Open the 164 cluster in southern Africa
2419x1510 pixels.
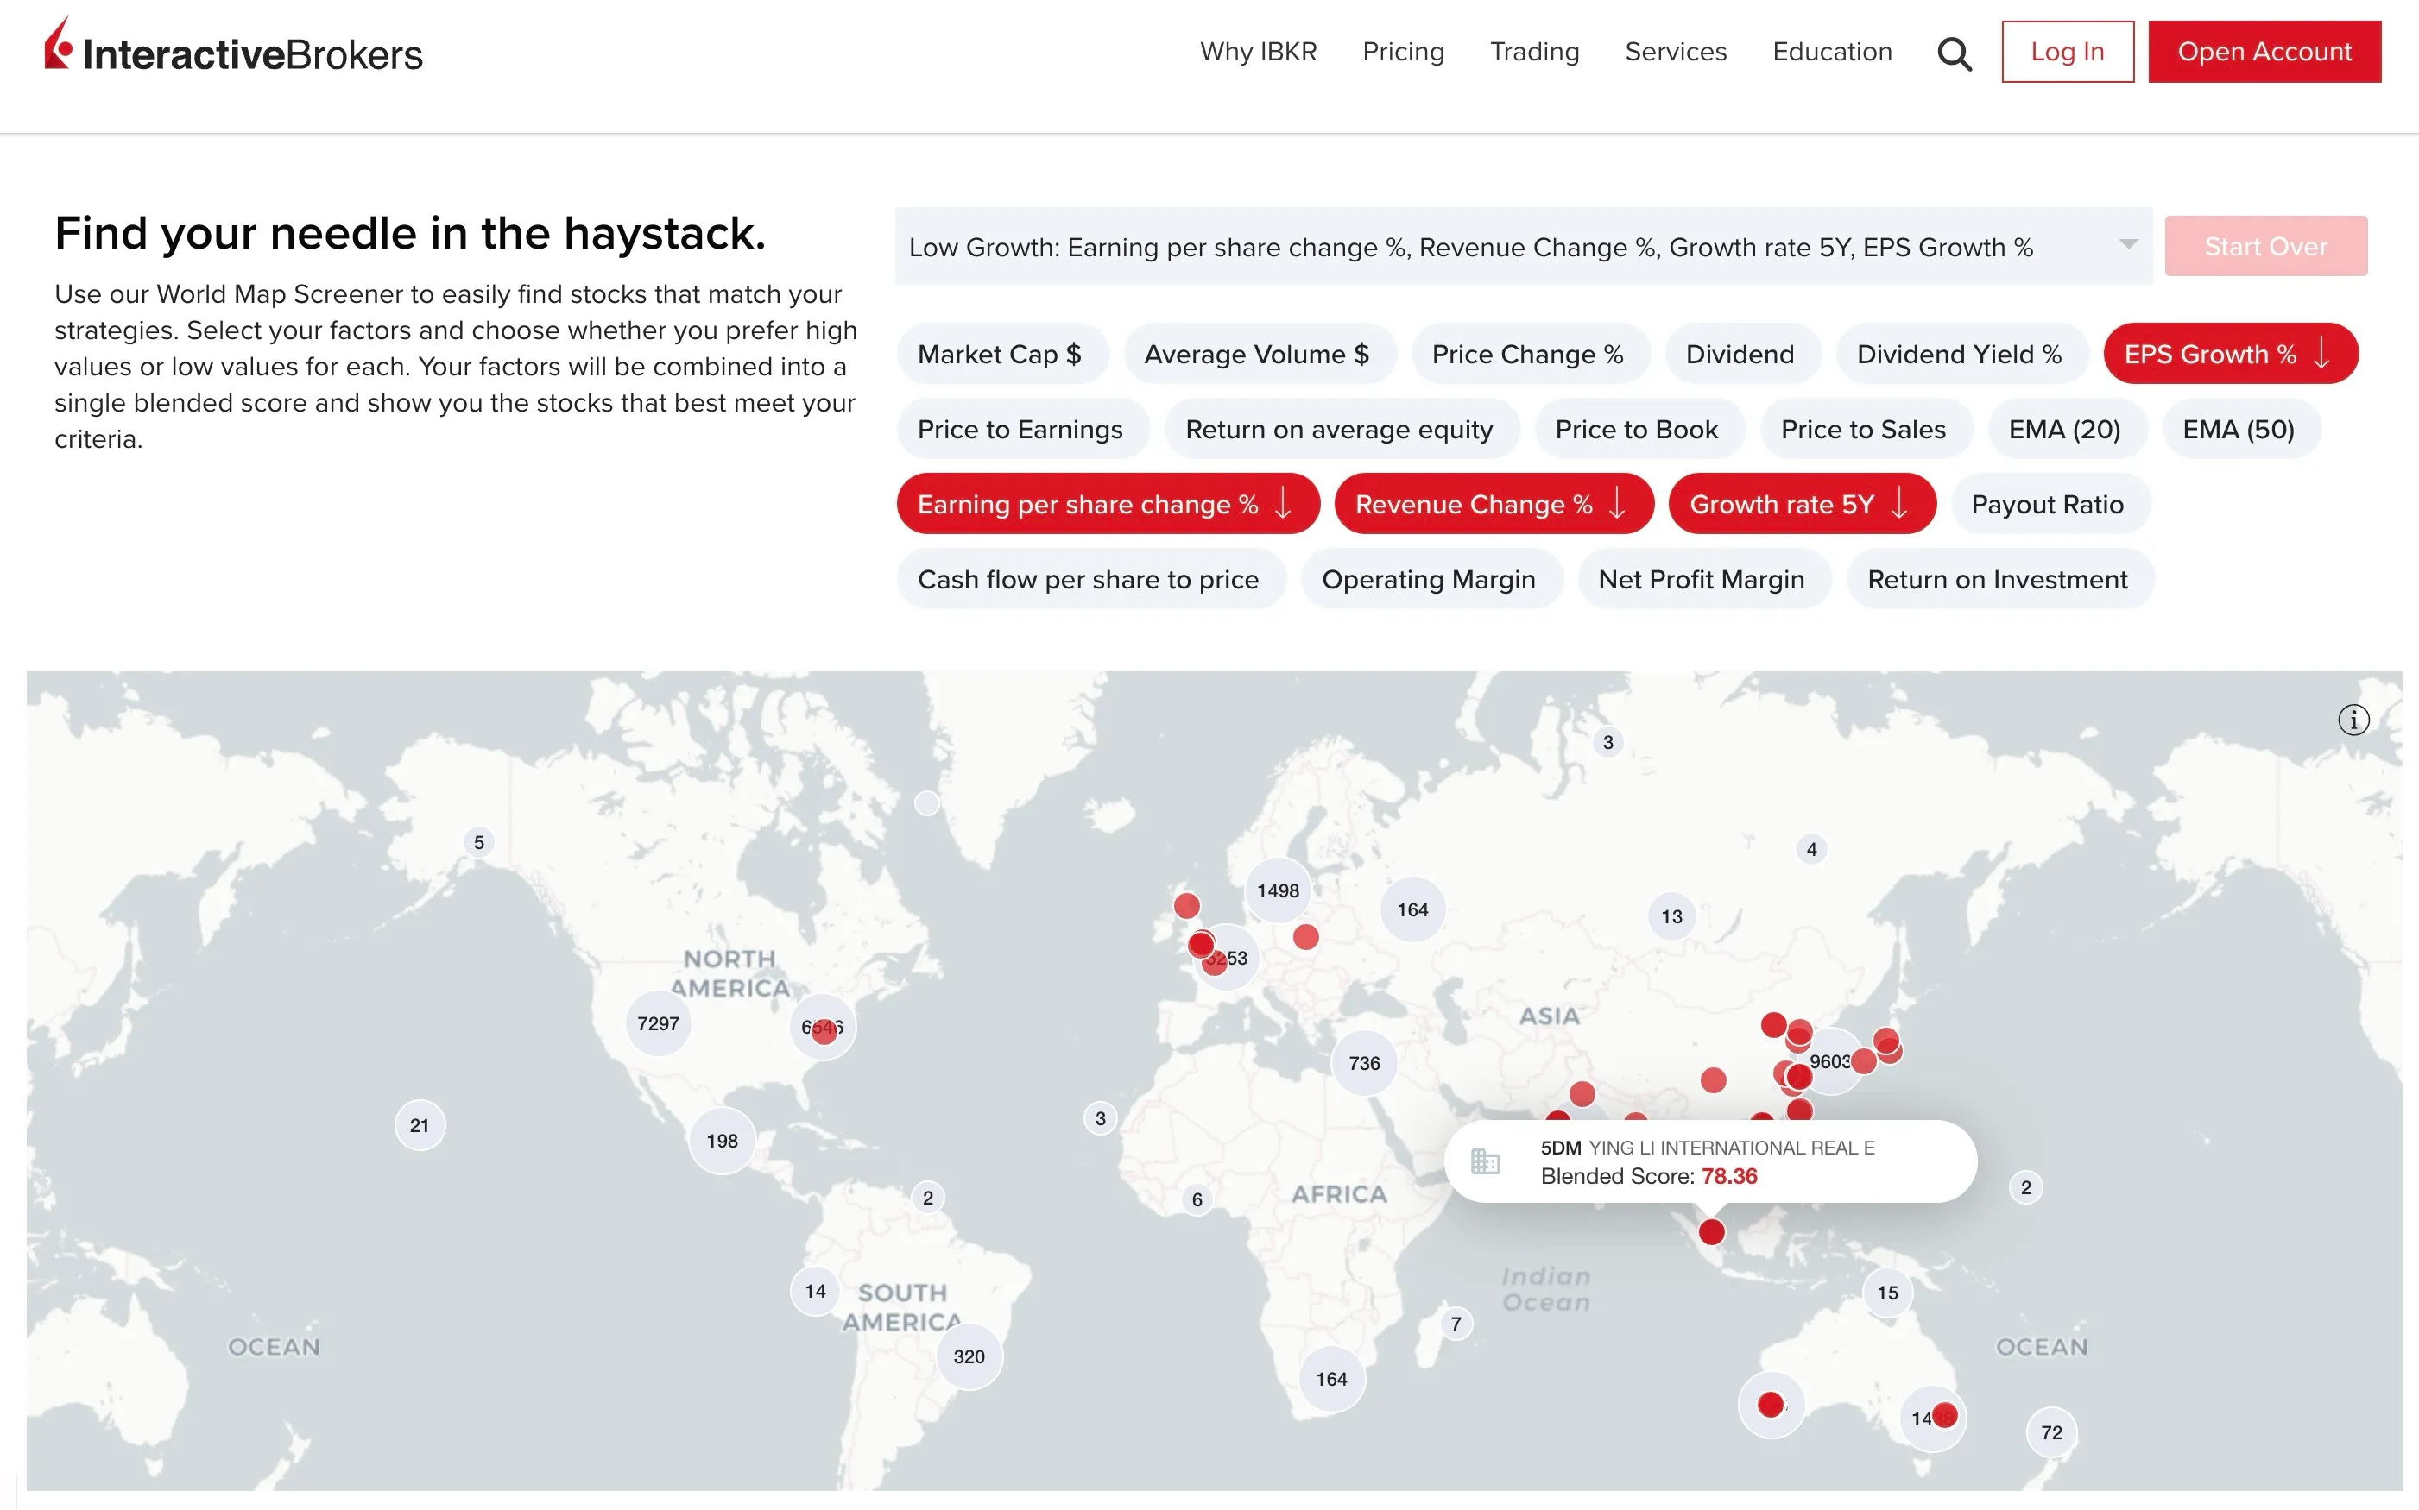coord(1331,1378)
